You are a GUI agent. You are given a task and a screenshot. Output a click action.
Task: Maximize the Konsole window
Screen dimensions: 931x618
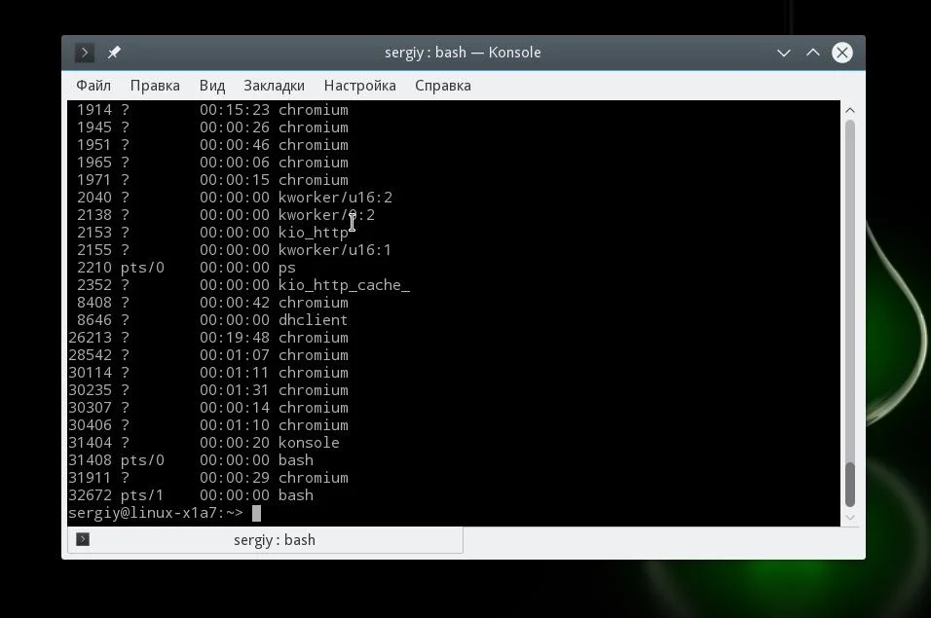pos(813,53)
